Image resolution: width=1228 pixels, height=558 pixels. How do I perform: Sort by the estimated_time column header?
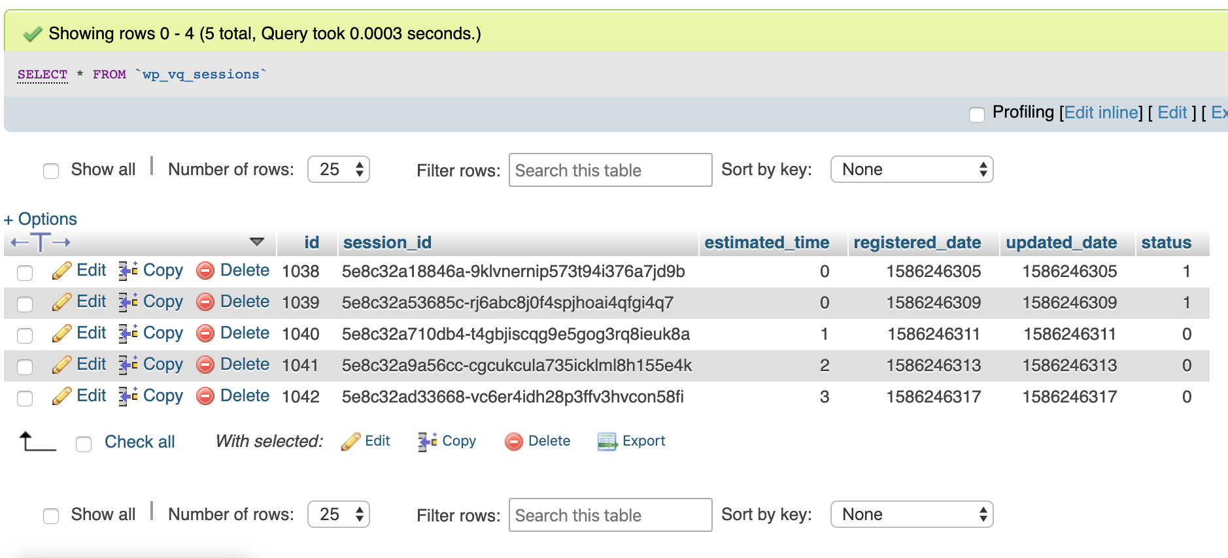click(x=767, y=242)
